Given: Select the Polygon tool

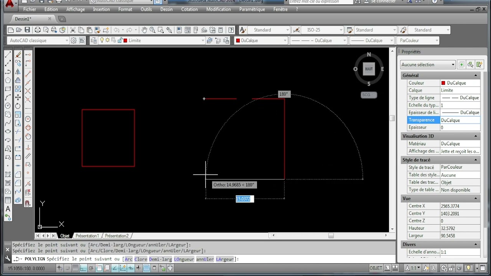Looking at the screenshot, I should tap(8, 80).
